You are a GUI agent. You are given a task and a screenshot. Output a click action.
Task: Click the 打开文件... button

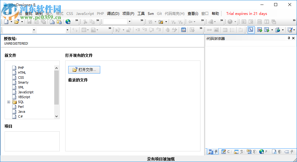tap(84, 70)
